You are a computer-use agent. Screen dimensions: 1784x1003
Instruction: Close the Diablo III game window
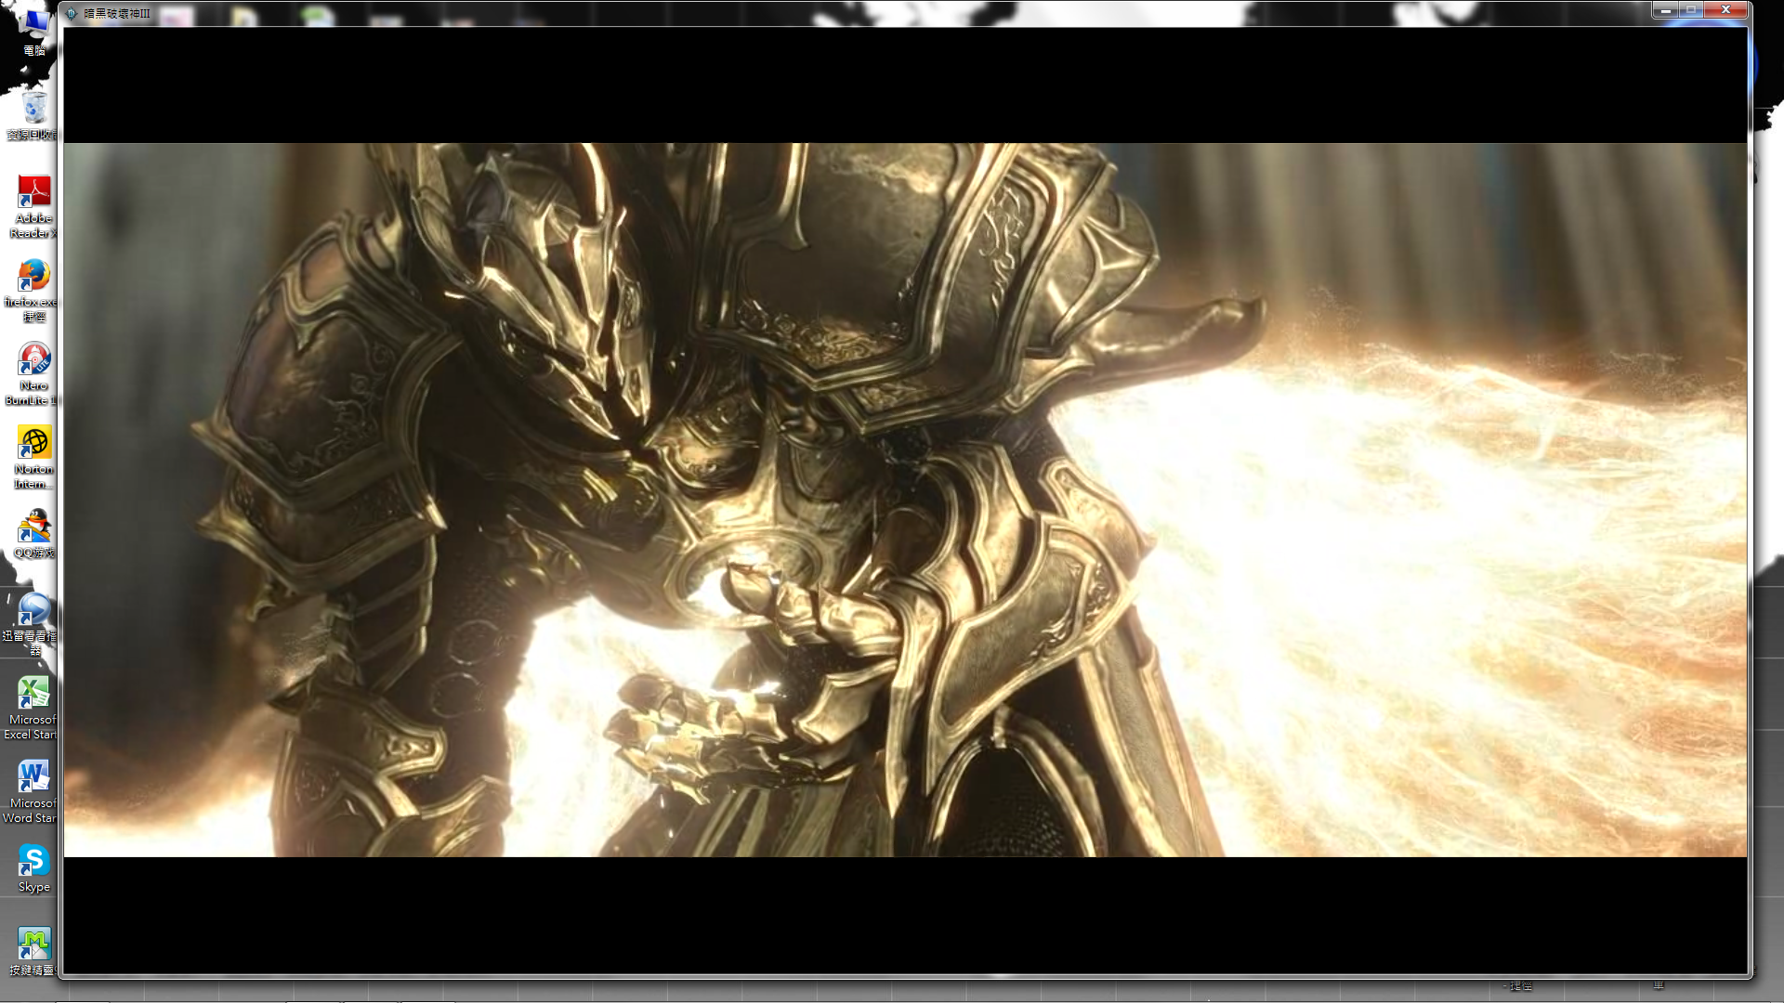(1726, 10)
